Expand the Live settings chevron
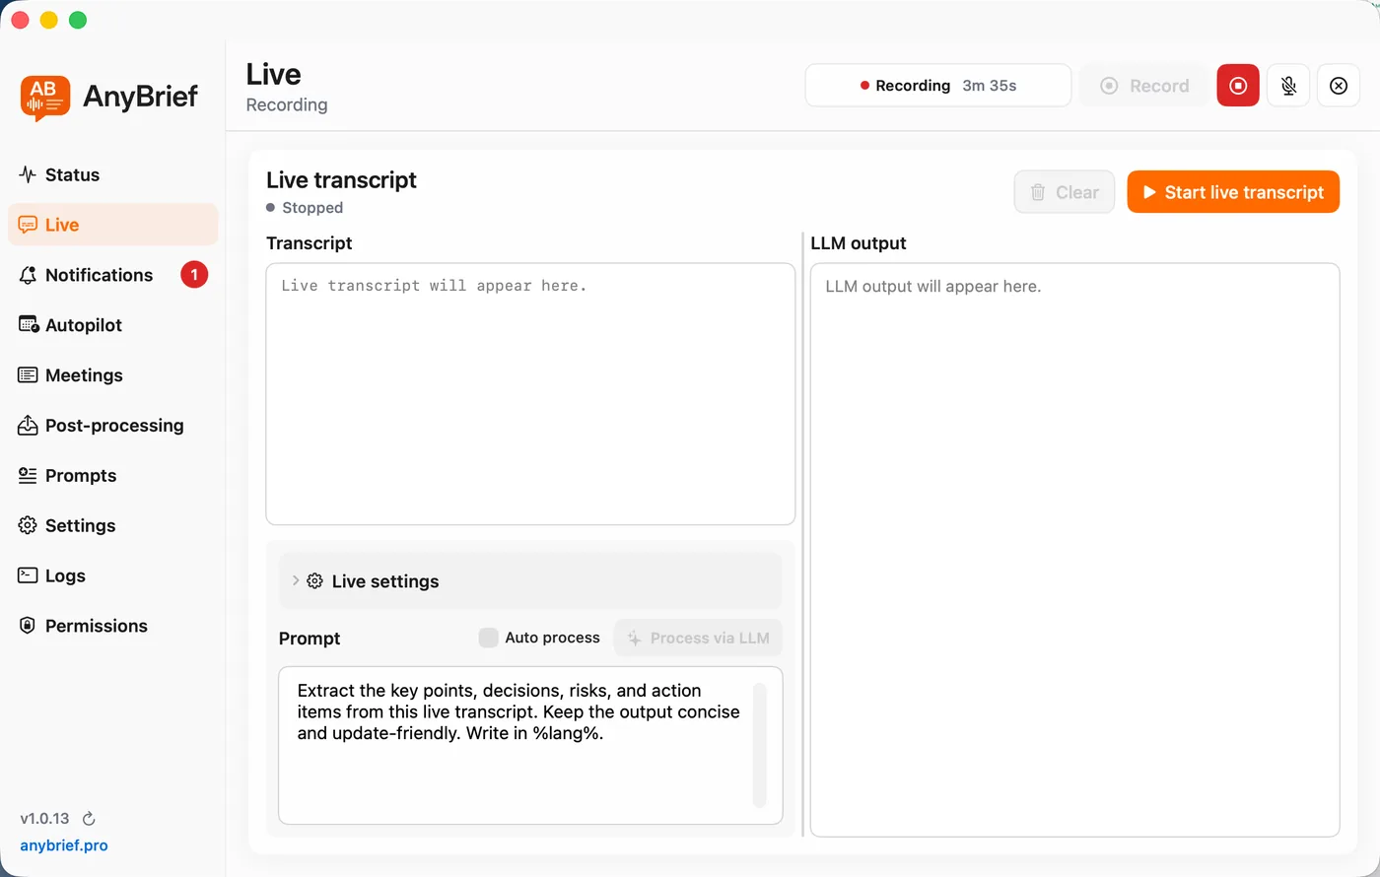This screenshot has width=1380, height=877. (x=296, y=580)
